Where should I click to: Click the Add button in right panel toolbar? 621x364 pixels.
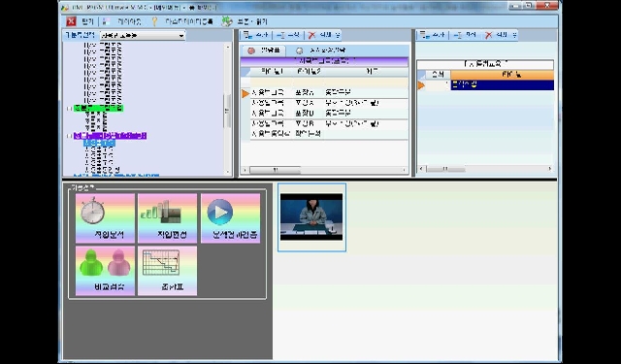[x=433, y=35]
